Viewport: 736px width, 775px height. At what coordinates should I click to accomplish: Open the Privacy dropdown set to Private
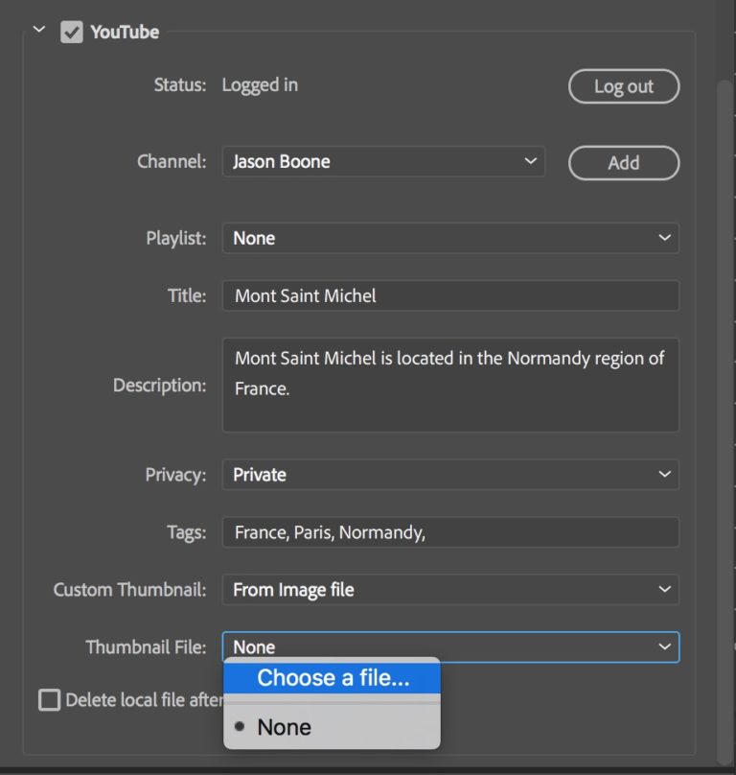[x=449, y=474]
